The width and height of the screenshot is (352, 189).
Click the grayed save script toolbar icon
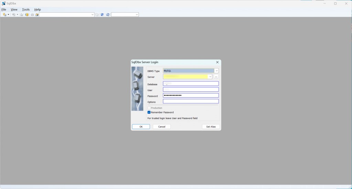(14, 14)
